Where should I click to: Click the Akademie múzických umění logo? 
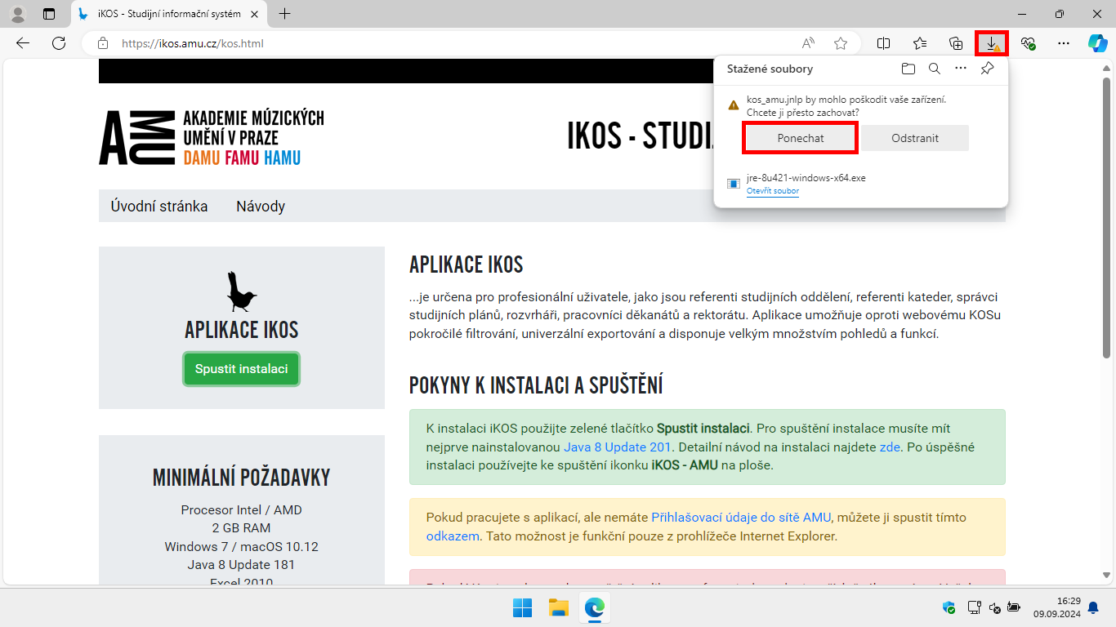212,138
